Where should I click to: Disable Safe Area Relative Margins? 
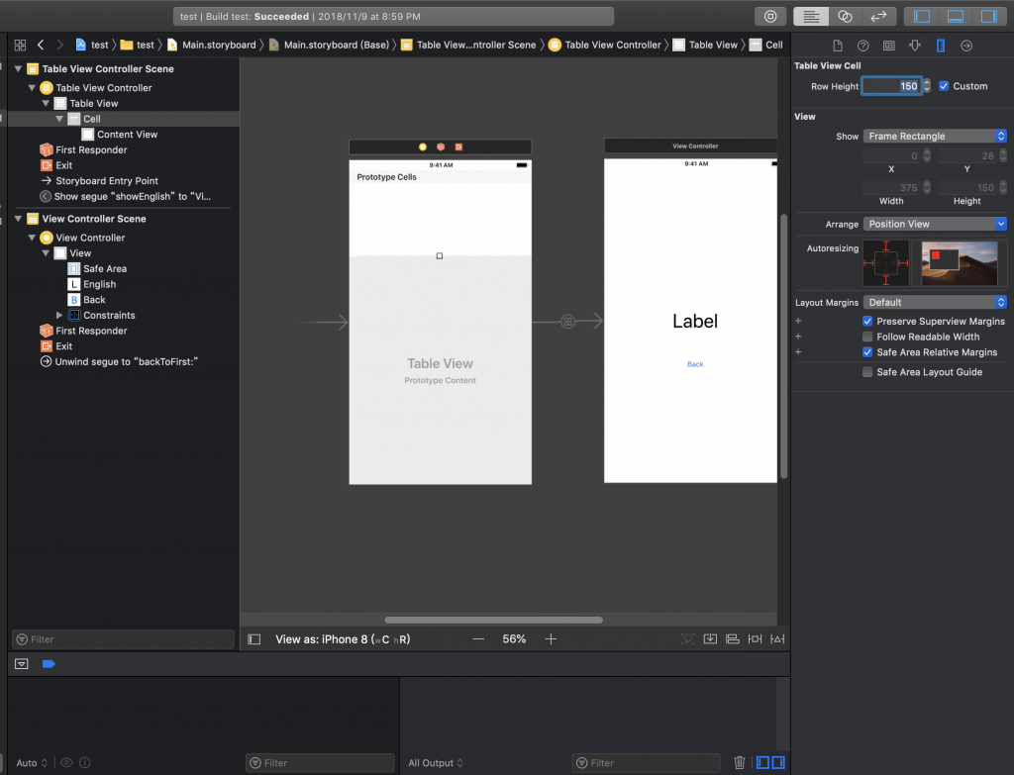click(x=867, y=352)
